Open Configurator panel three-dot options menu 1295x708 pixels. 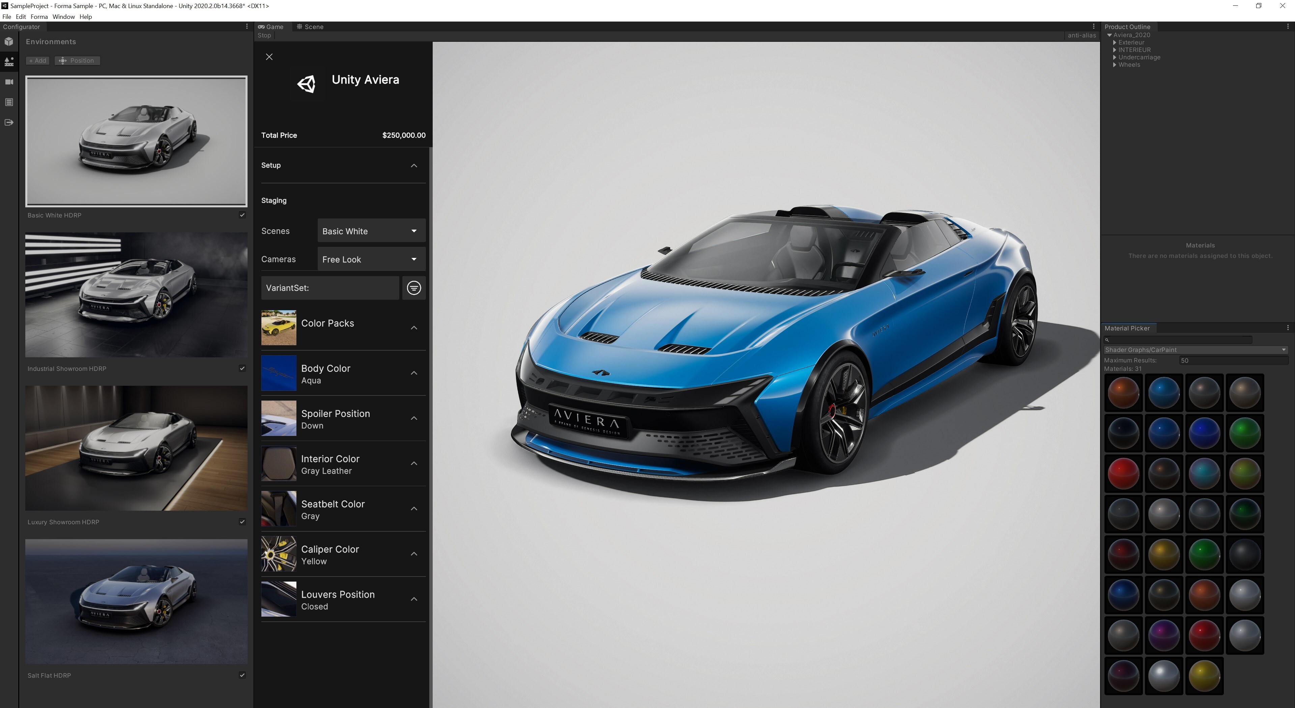tap(246, 27)
